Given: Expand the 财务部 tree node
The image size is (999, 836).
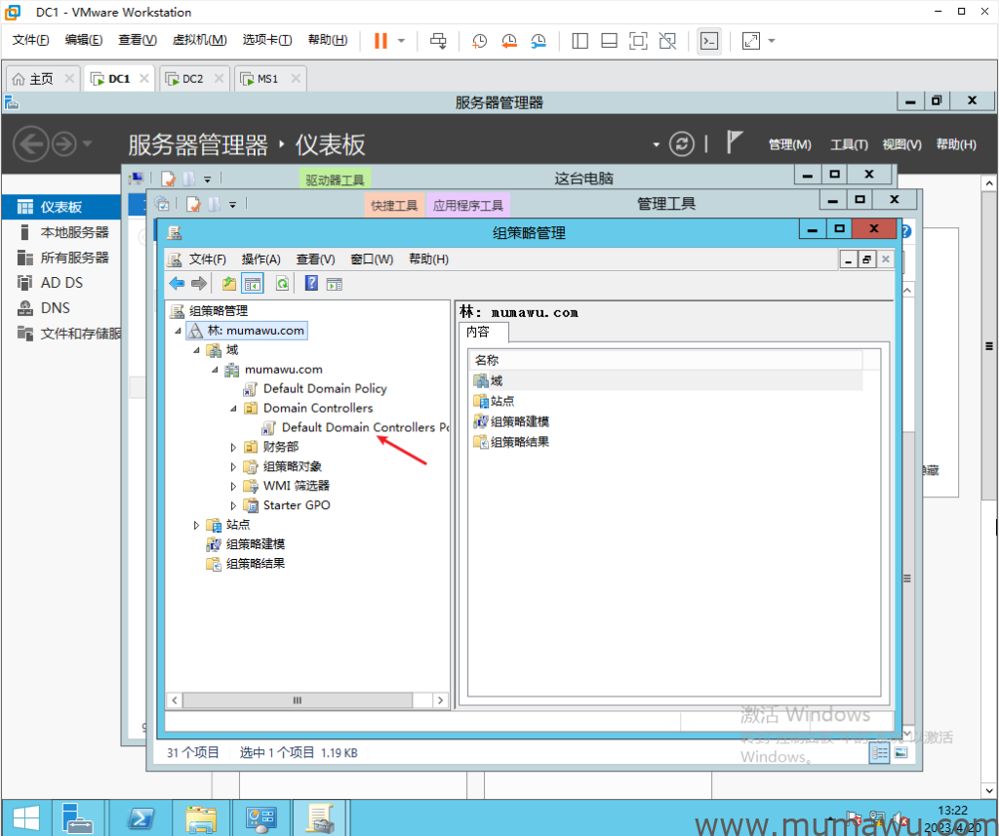Looking at the screenshot, I should [233, 447].
